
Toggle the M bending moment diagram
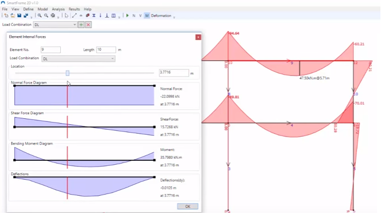click(146, 16)
